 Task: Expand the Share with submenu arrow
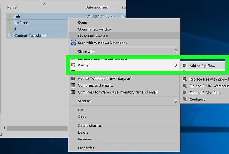[176, 51]
